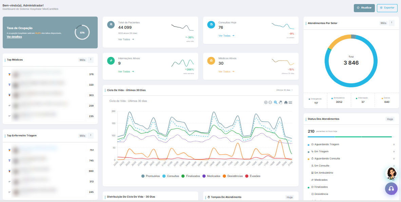The height and width of the screenshot is (202, 401).
Task: Toggle the Prontuários series in legend
Action: [x=151, y=176]
